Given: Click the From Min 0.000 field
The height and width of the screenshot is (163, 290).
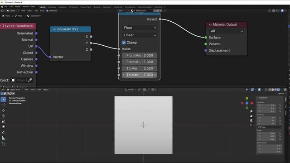Looking at the screenshot, I should [140, 55].
